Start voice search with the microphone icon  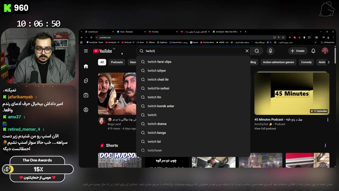(x=270, y=51)
